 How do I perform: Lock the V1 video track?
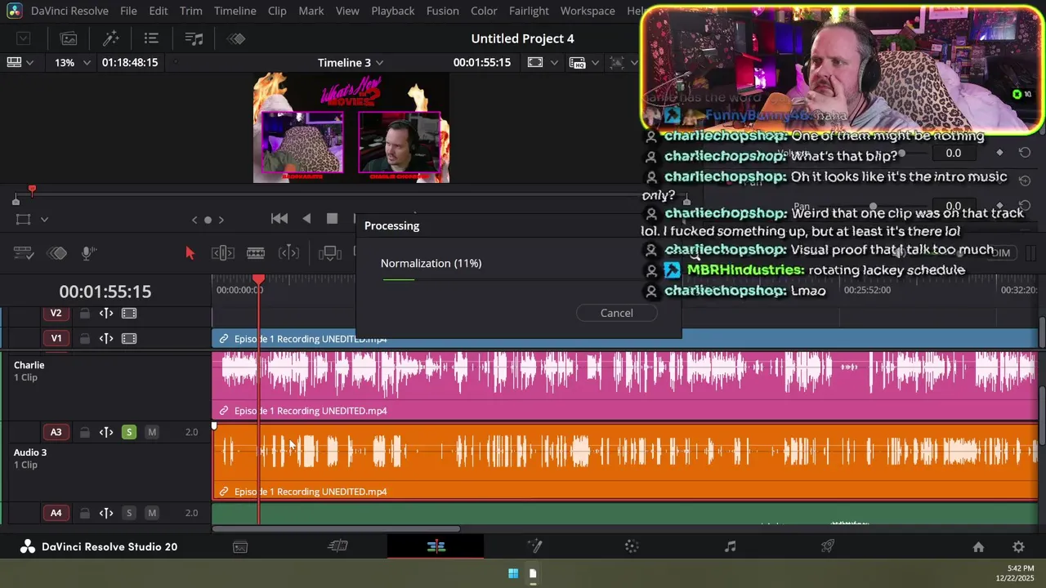click(x=84, y=338)
